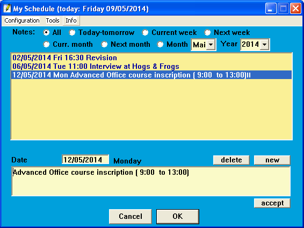Choose the Today-tomorrow notes filter
Image resolution: width=304 pixels, height=228 pixels.
pos(72,32)
